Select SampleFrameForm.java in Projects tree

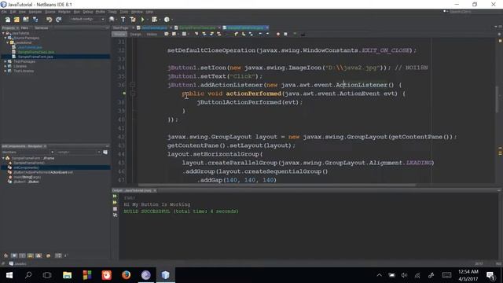(35, 57)
